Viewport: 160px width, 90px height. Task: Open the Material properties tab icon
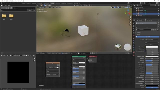[134, 52]
